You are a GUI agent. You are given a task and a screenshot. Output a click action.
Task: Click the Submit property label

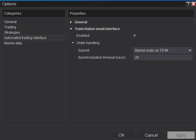(84, 51)
